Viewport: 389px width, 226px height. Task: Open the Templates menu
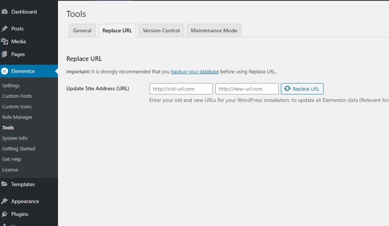(29, 184)
